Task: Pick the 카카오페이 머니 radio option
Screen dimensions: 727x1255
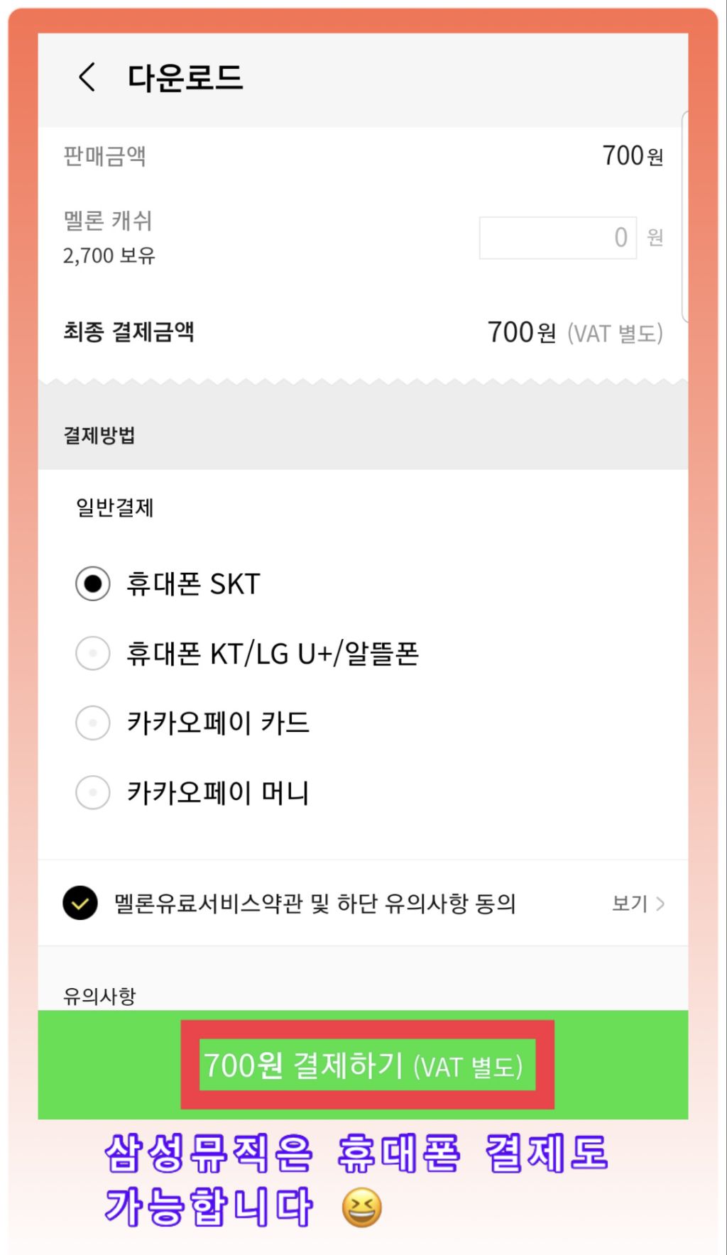Action: pyautogui.click(x=93, y=792)
